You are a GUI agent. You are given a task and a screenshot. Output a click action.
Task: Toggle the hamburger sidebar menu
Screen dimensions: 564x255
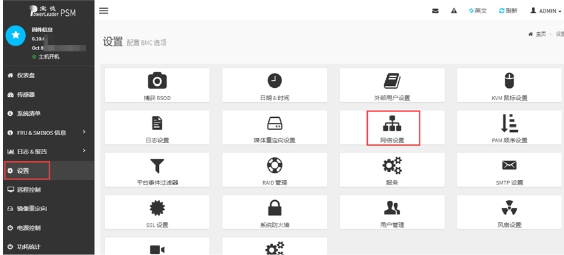[x=104, y=11]
